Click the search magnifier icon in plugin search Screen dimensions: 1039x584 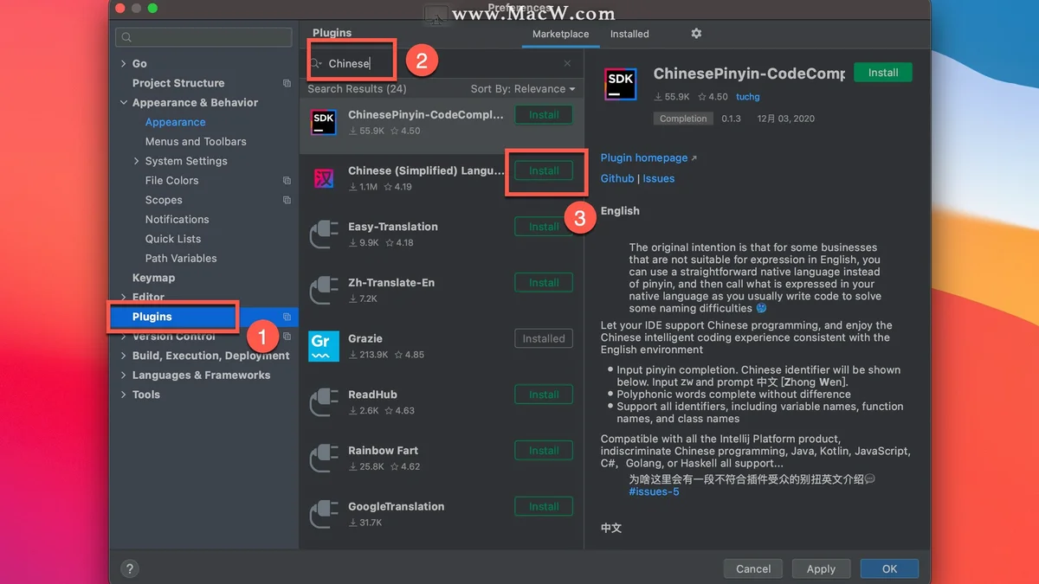pyautogui.click(x=317, y=63)
